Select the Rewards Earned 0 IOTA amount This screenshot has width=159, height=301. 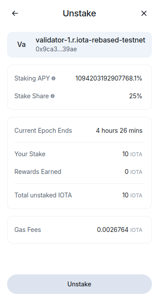point(133,172)
